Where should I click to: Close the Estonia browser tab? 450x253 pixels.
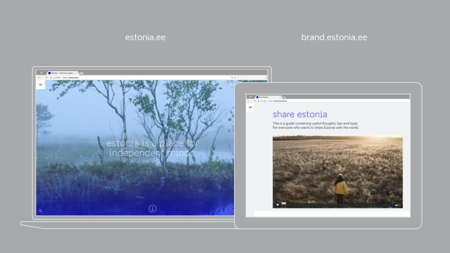(76, 73)
